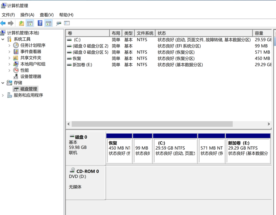
Task: Expand the 任务计划程序 node
Action: coord(9,45)
